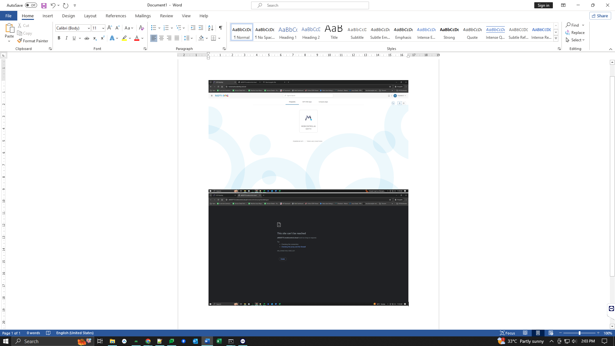Select center alignment
This screenshot has height=346, width=615.
coord(161,38)
